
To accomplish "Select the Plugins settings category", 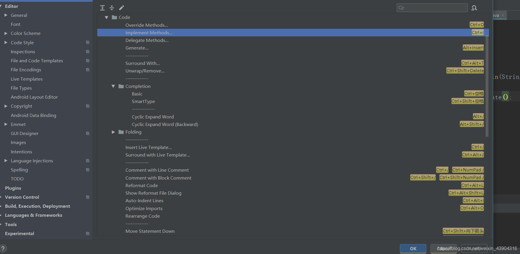I will (13, 188).
